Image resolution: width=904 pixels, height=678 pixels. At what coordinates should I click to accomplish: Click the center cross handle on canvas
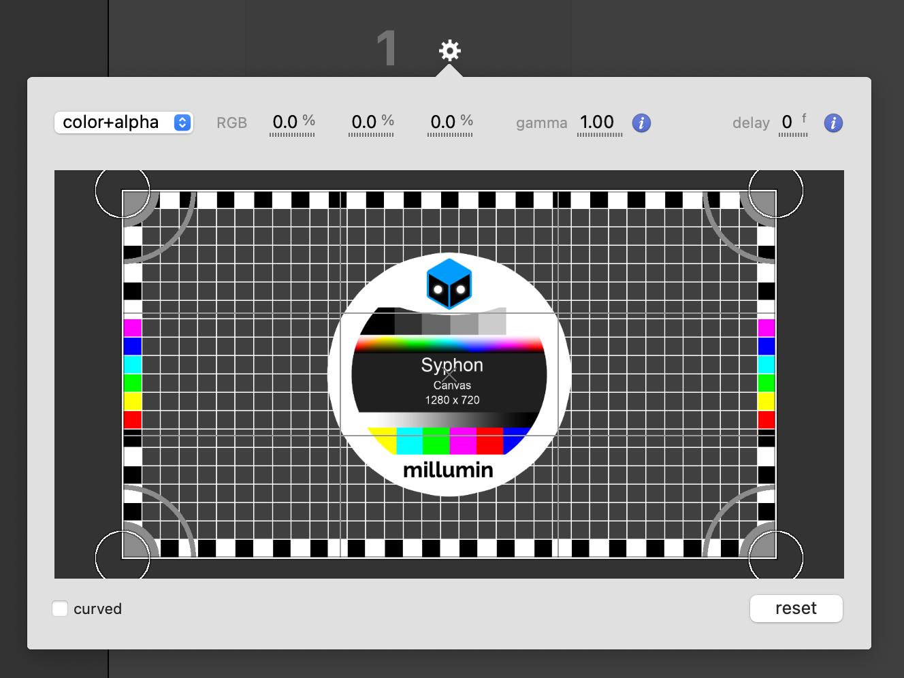[449, 374]
